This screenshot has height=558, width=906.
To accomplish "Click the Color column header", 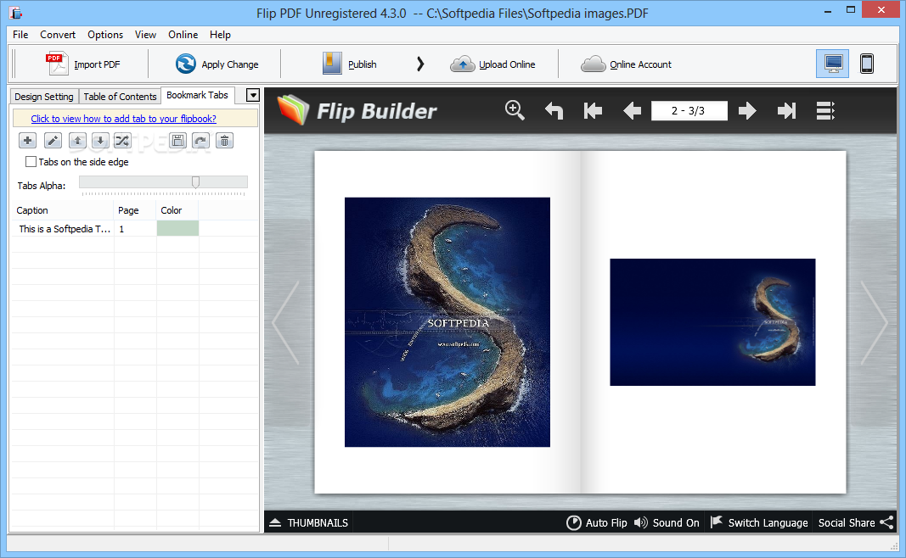I will (177, 210).
